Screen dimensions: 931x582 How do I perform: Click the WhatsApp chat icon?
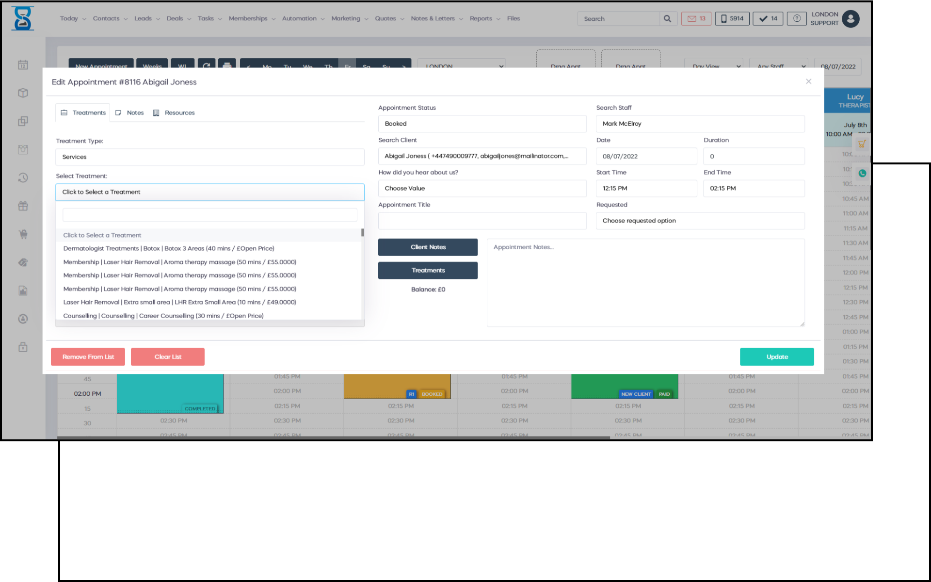pyautogui.click(x=862, y=173)
